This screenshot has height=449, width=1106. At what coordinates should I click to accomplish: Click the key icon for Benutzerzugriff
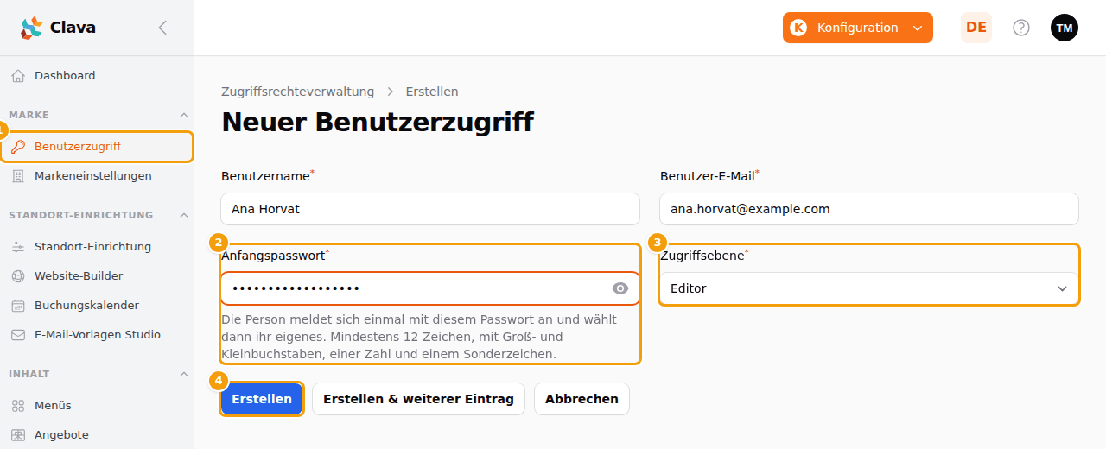point(18,147)
